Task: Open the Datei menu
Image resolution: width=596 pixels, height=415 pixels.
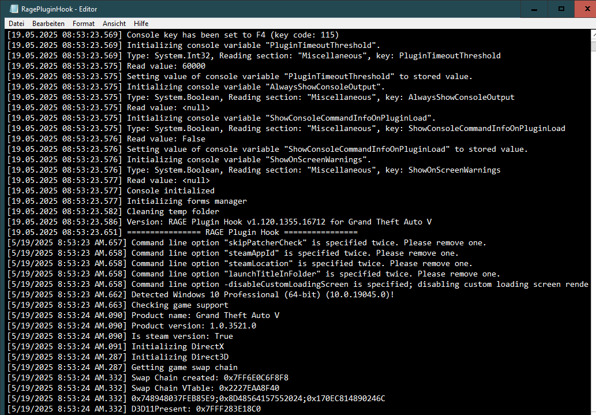Action: click(x=16, y=24)
